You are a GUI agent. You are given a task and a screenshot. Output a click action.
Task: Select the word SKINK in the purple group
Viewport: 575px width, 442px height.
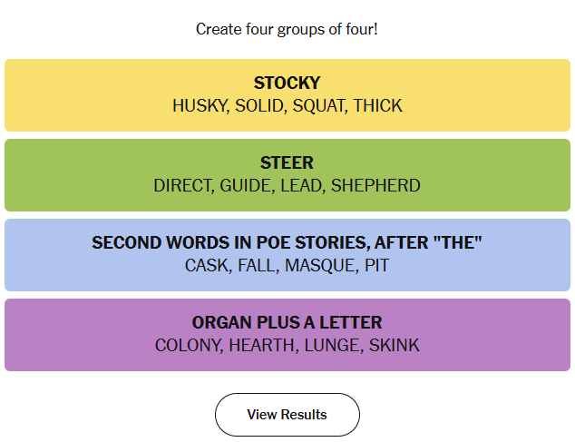pyautogui.click(x=395, y=346)
